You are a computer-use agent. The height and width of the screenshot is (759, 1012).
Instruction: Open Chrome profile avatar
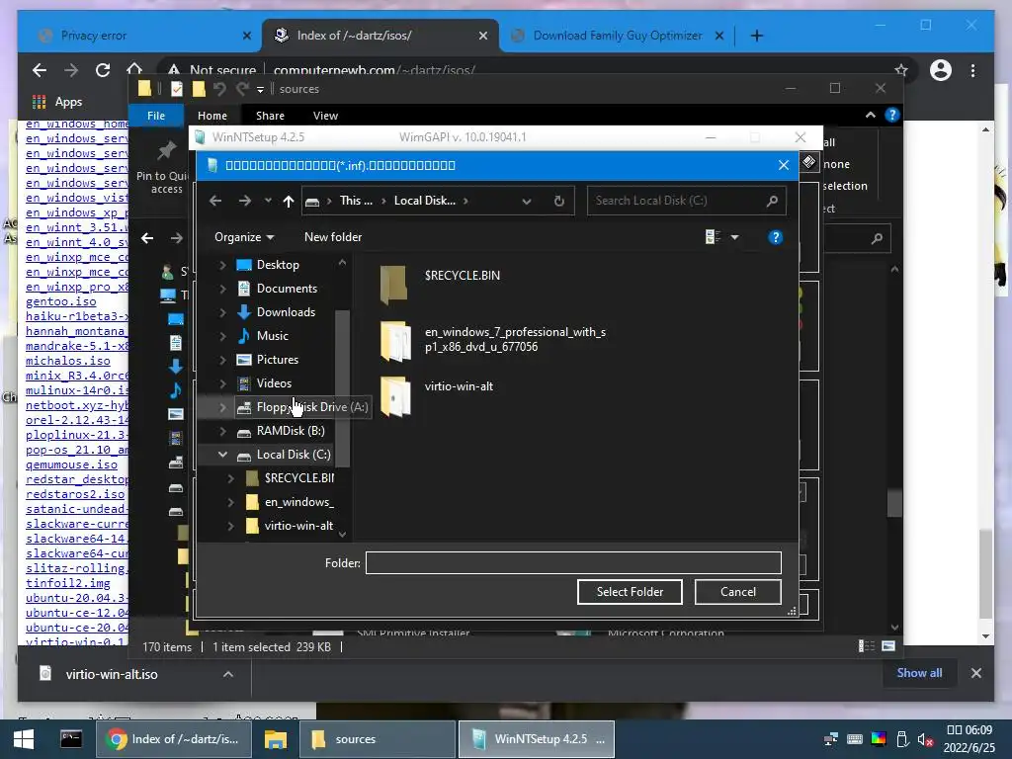click(x=941, y=70)
